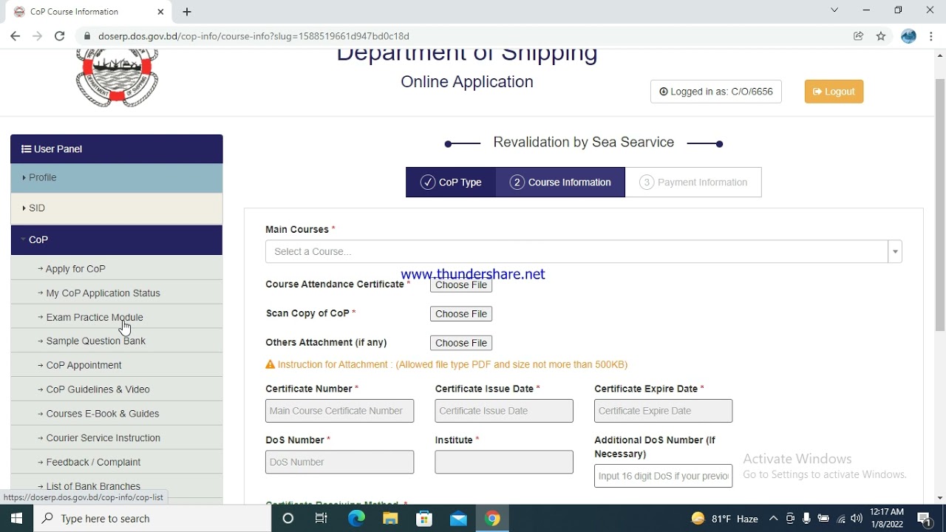This screenshot has width=946, height=532.
Task: Open Courses E-Book & Guides
Action: 103,414
